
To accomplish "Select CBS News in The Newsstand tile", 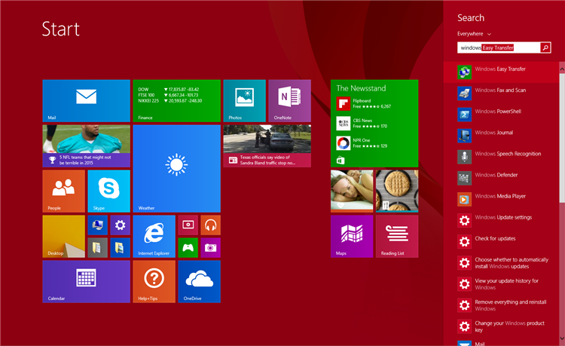I will click(x=362, y=124).
